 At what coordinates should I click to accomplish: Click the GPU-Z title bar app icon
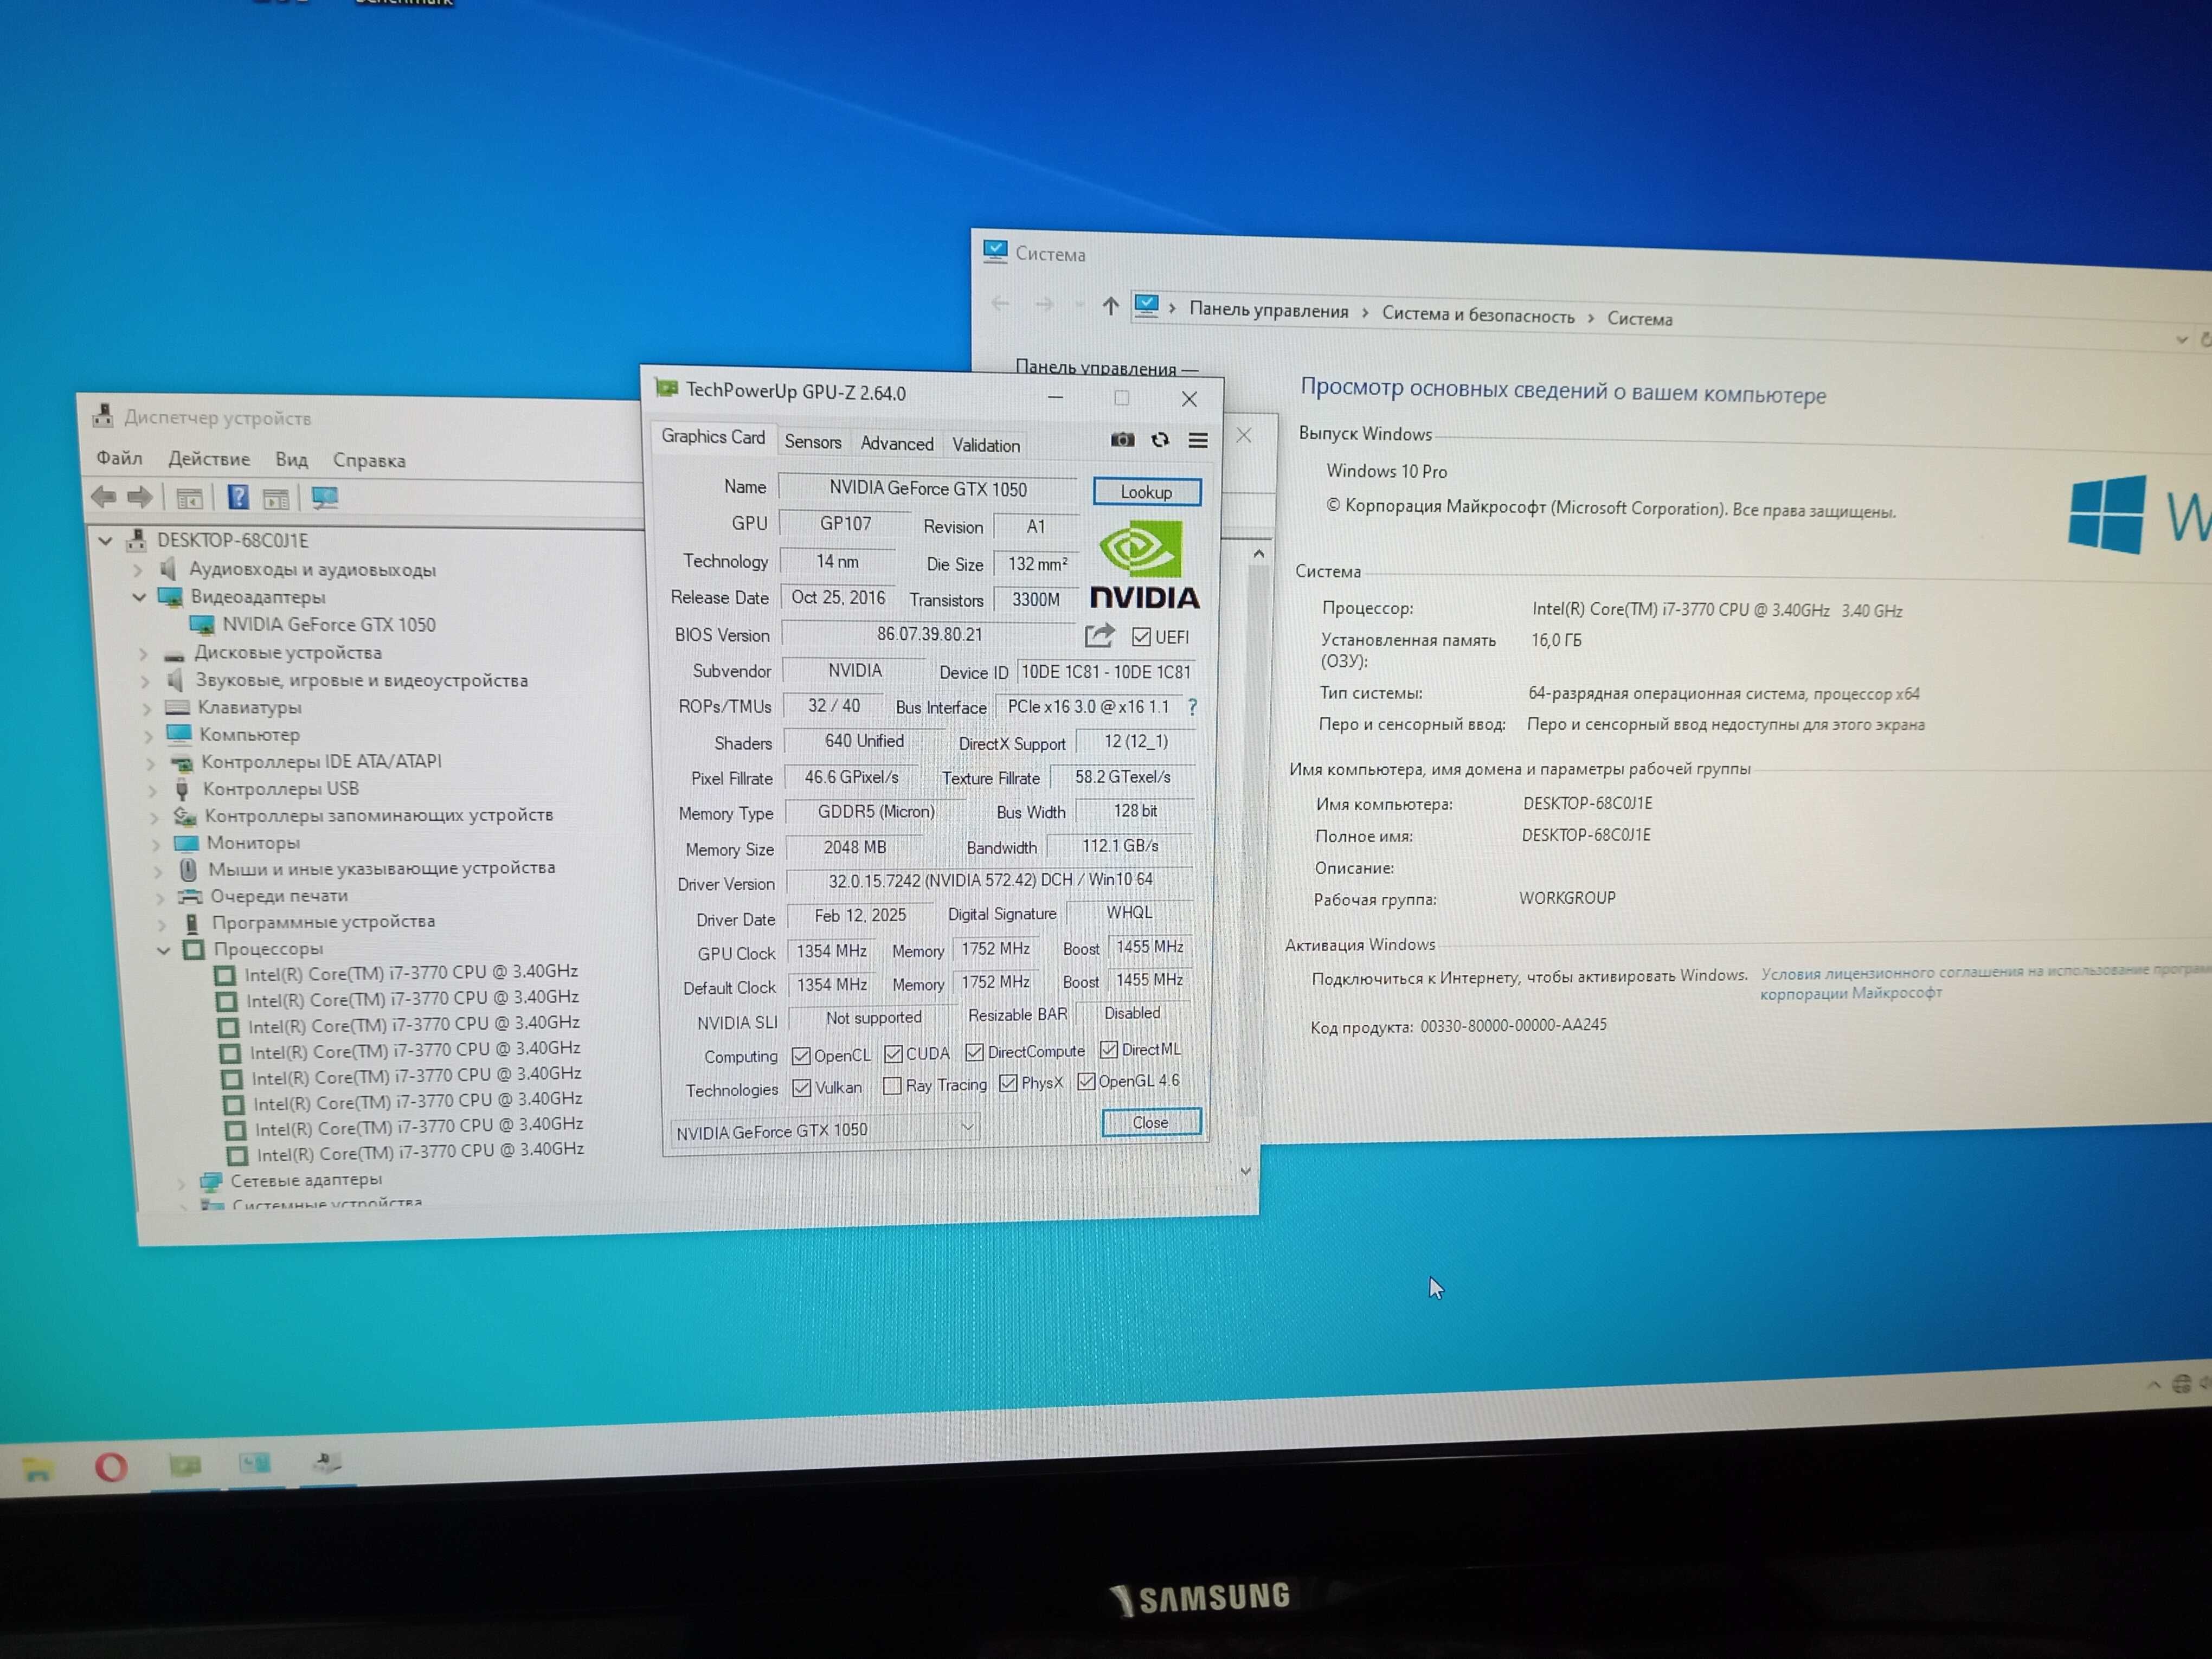tap(666, 388)
